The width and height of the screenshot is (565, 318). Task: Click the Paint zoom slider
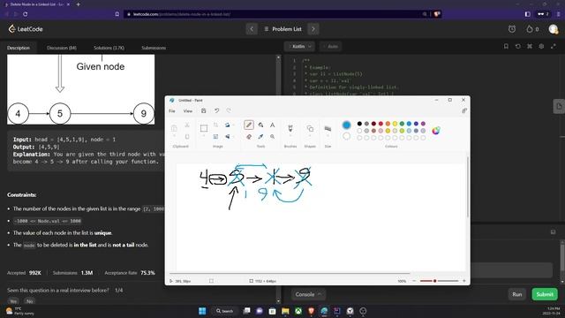click(439, 281)
